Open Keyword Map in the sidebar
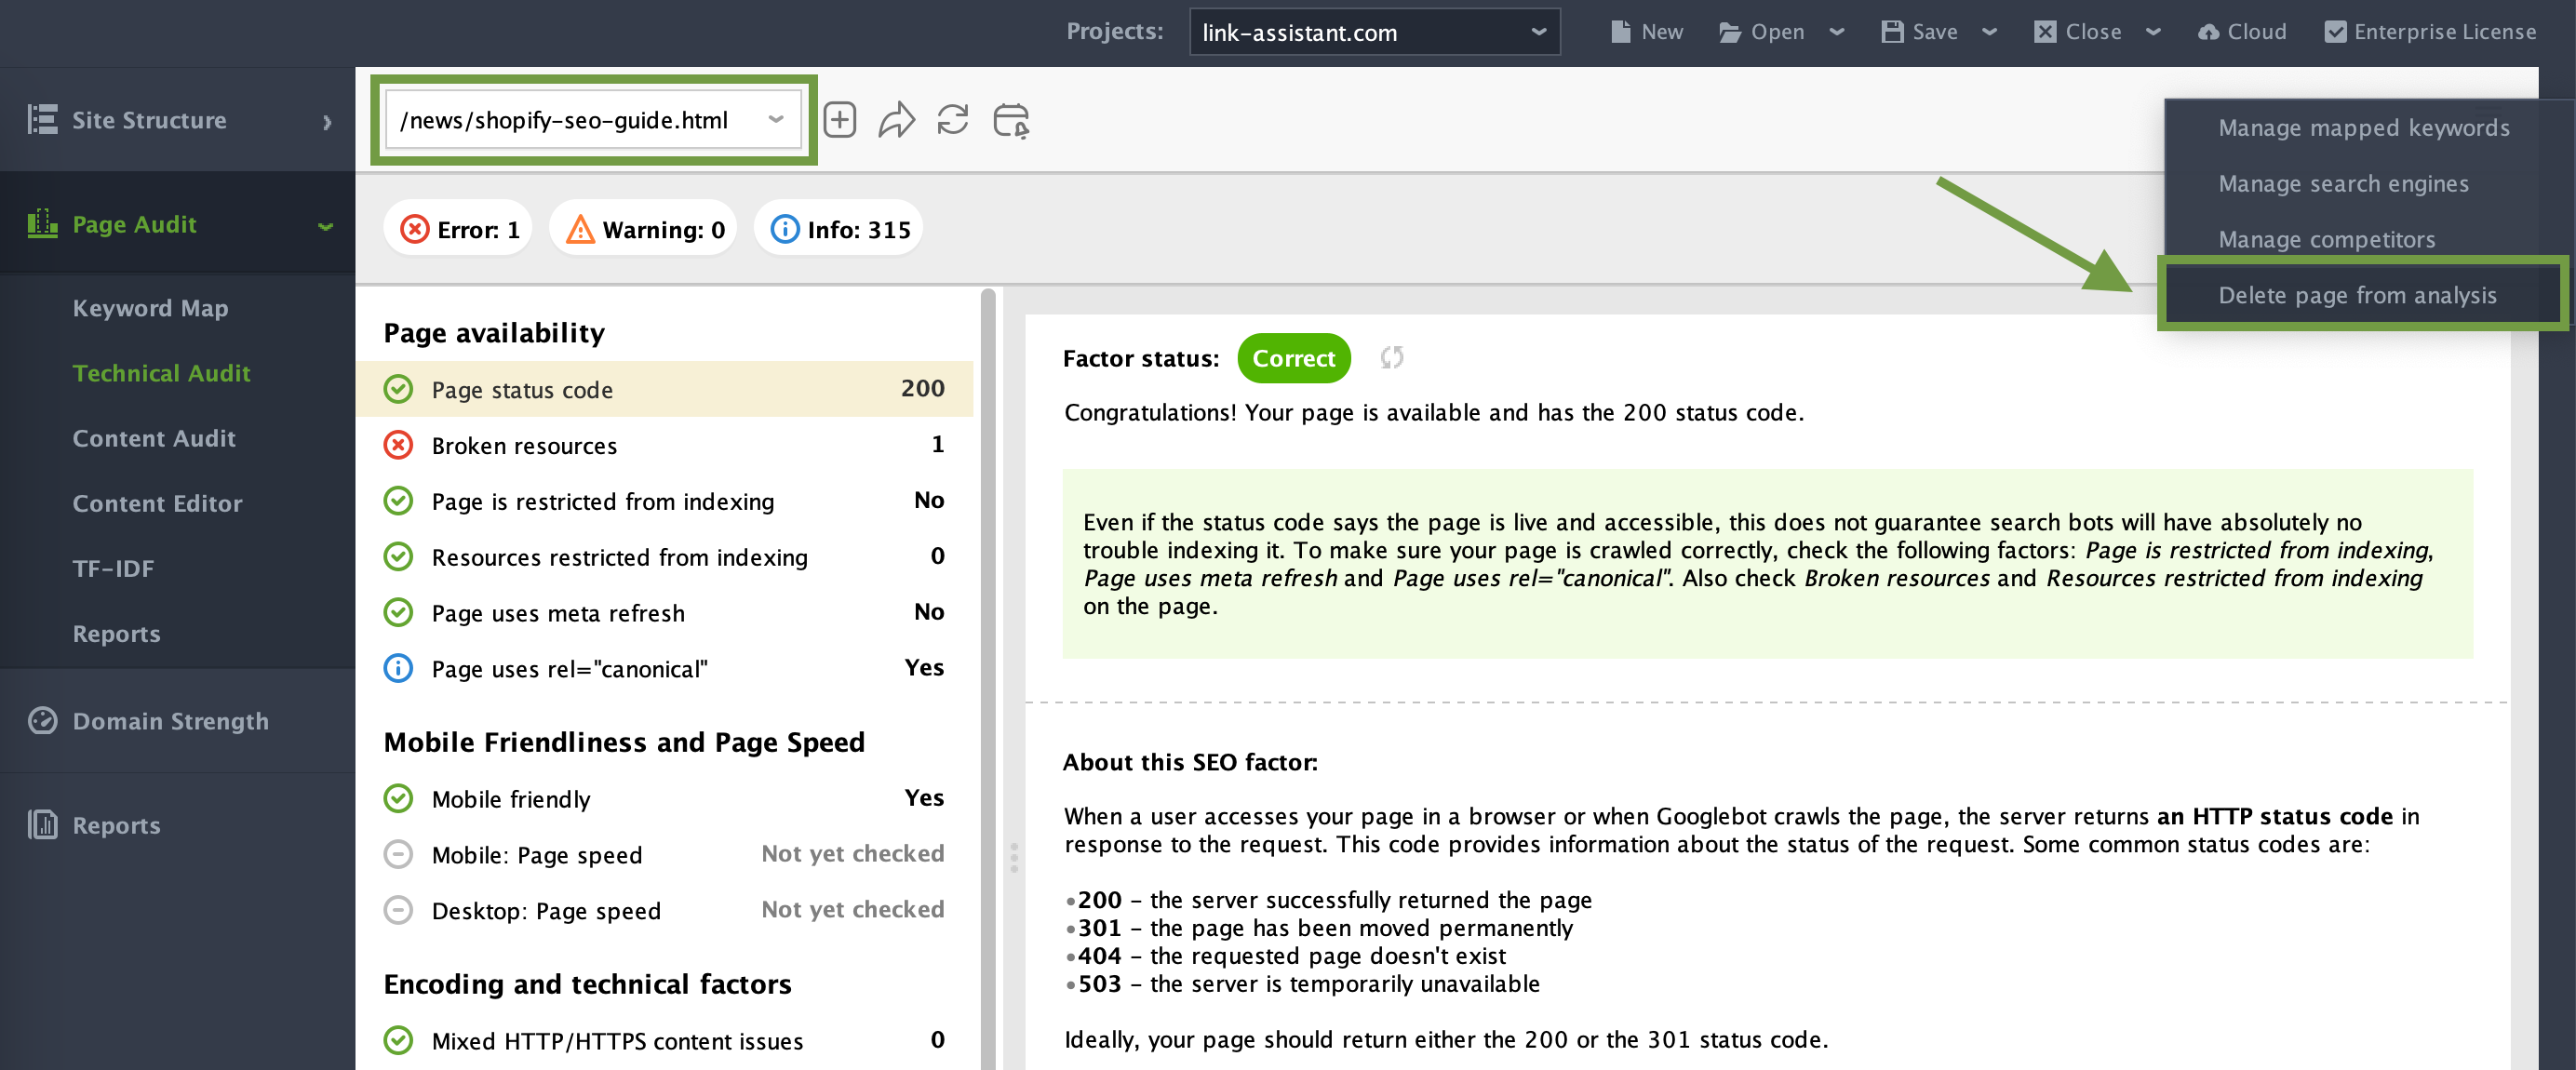The image size is (2576, 1070). [150, 308]
